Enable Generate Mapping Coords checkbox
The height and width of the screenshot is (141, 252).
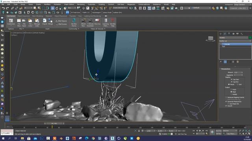pyautogui.click(x=226, y=98)
